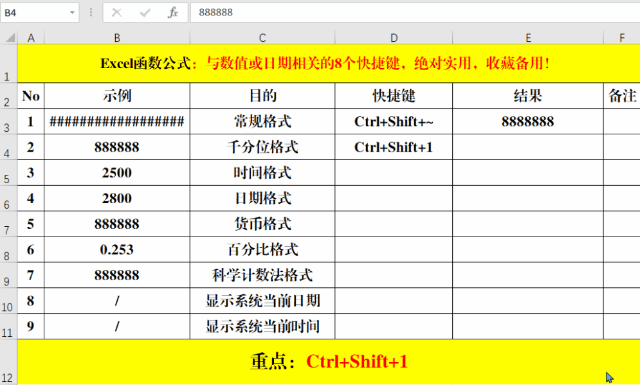
Task: Click the '显示系统当前日期' cell
Action: click(262, 301)
